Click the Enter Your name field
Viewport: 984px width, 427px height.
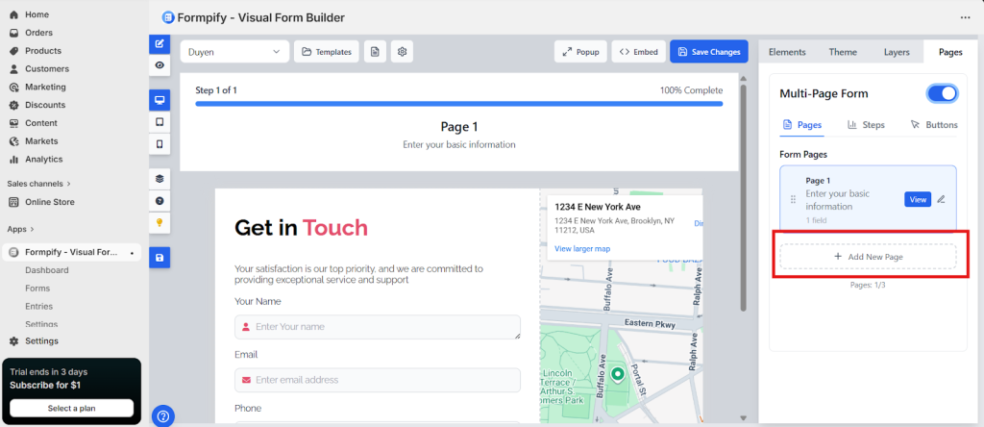coord(377,327)
